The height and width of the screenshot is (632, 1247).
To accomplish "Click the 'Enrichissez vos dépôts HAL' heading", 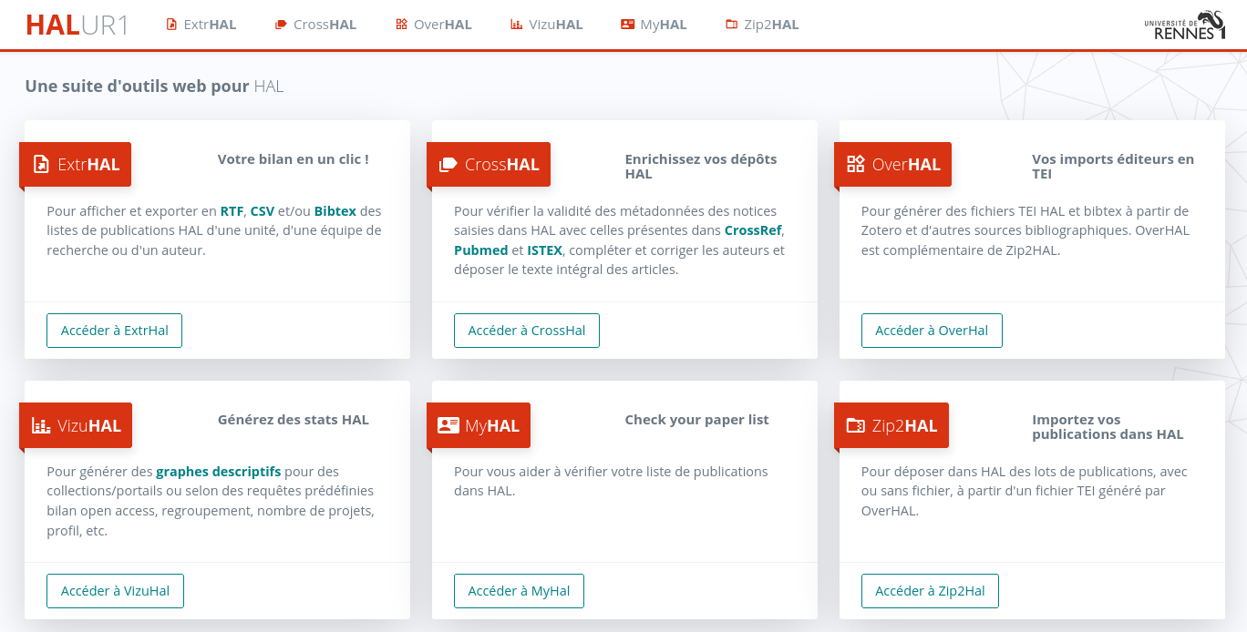I will [x=701, y=167].
